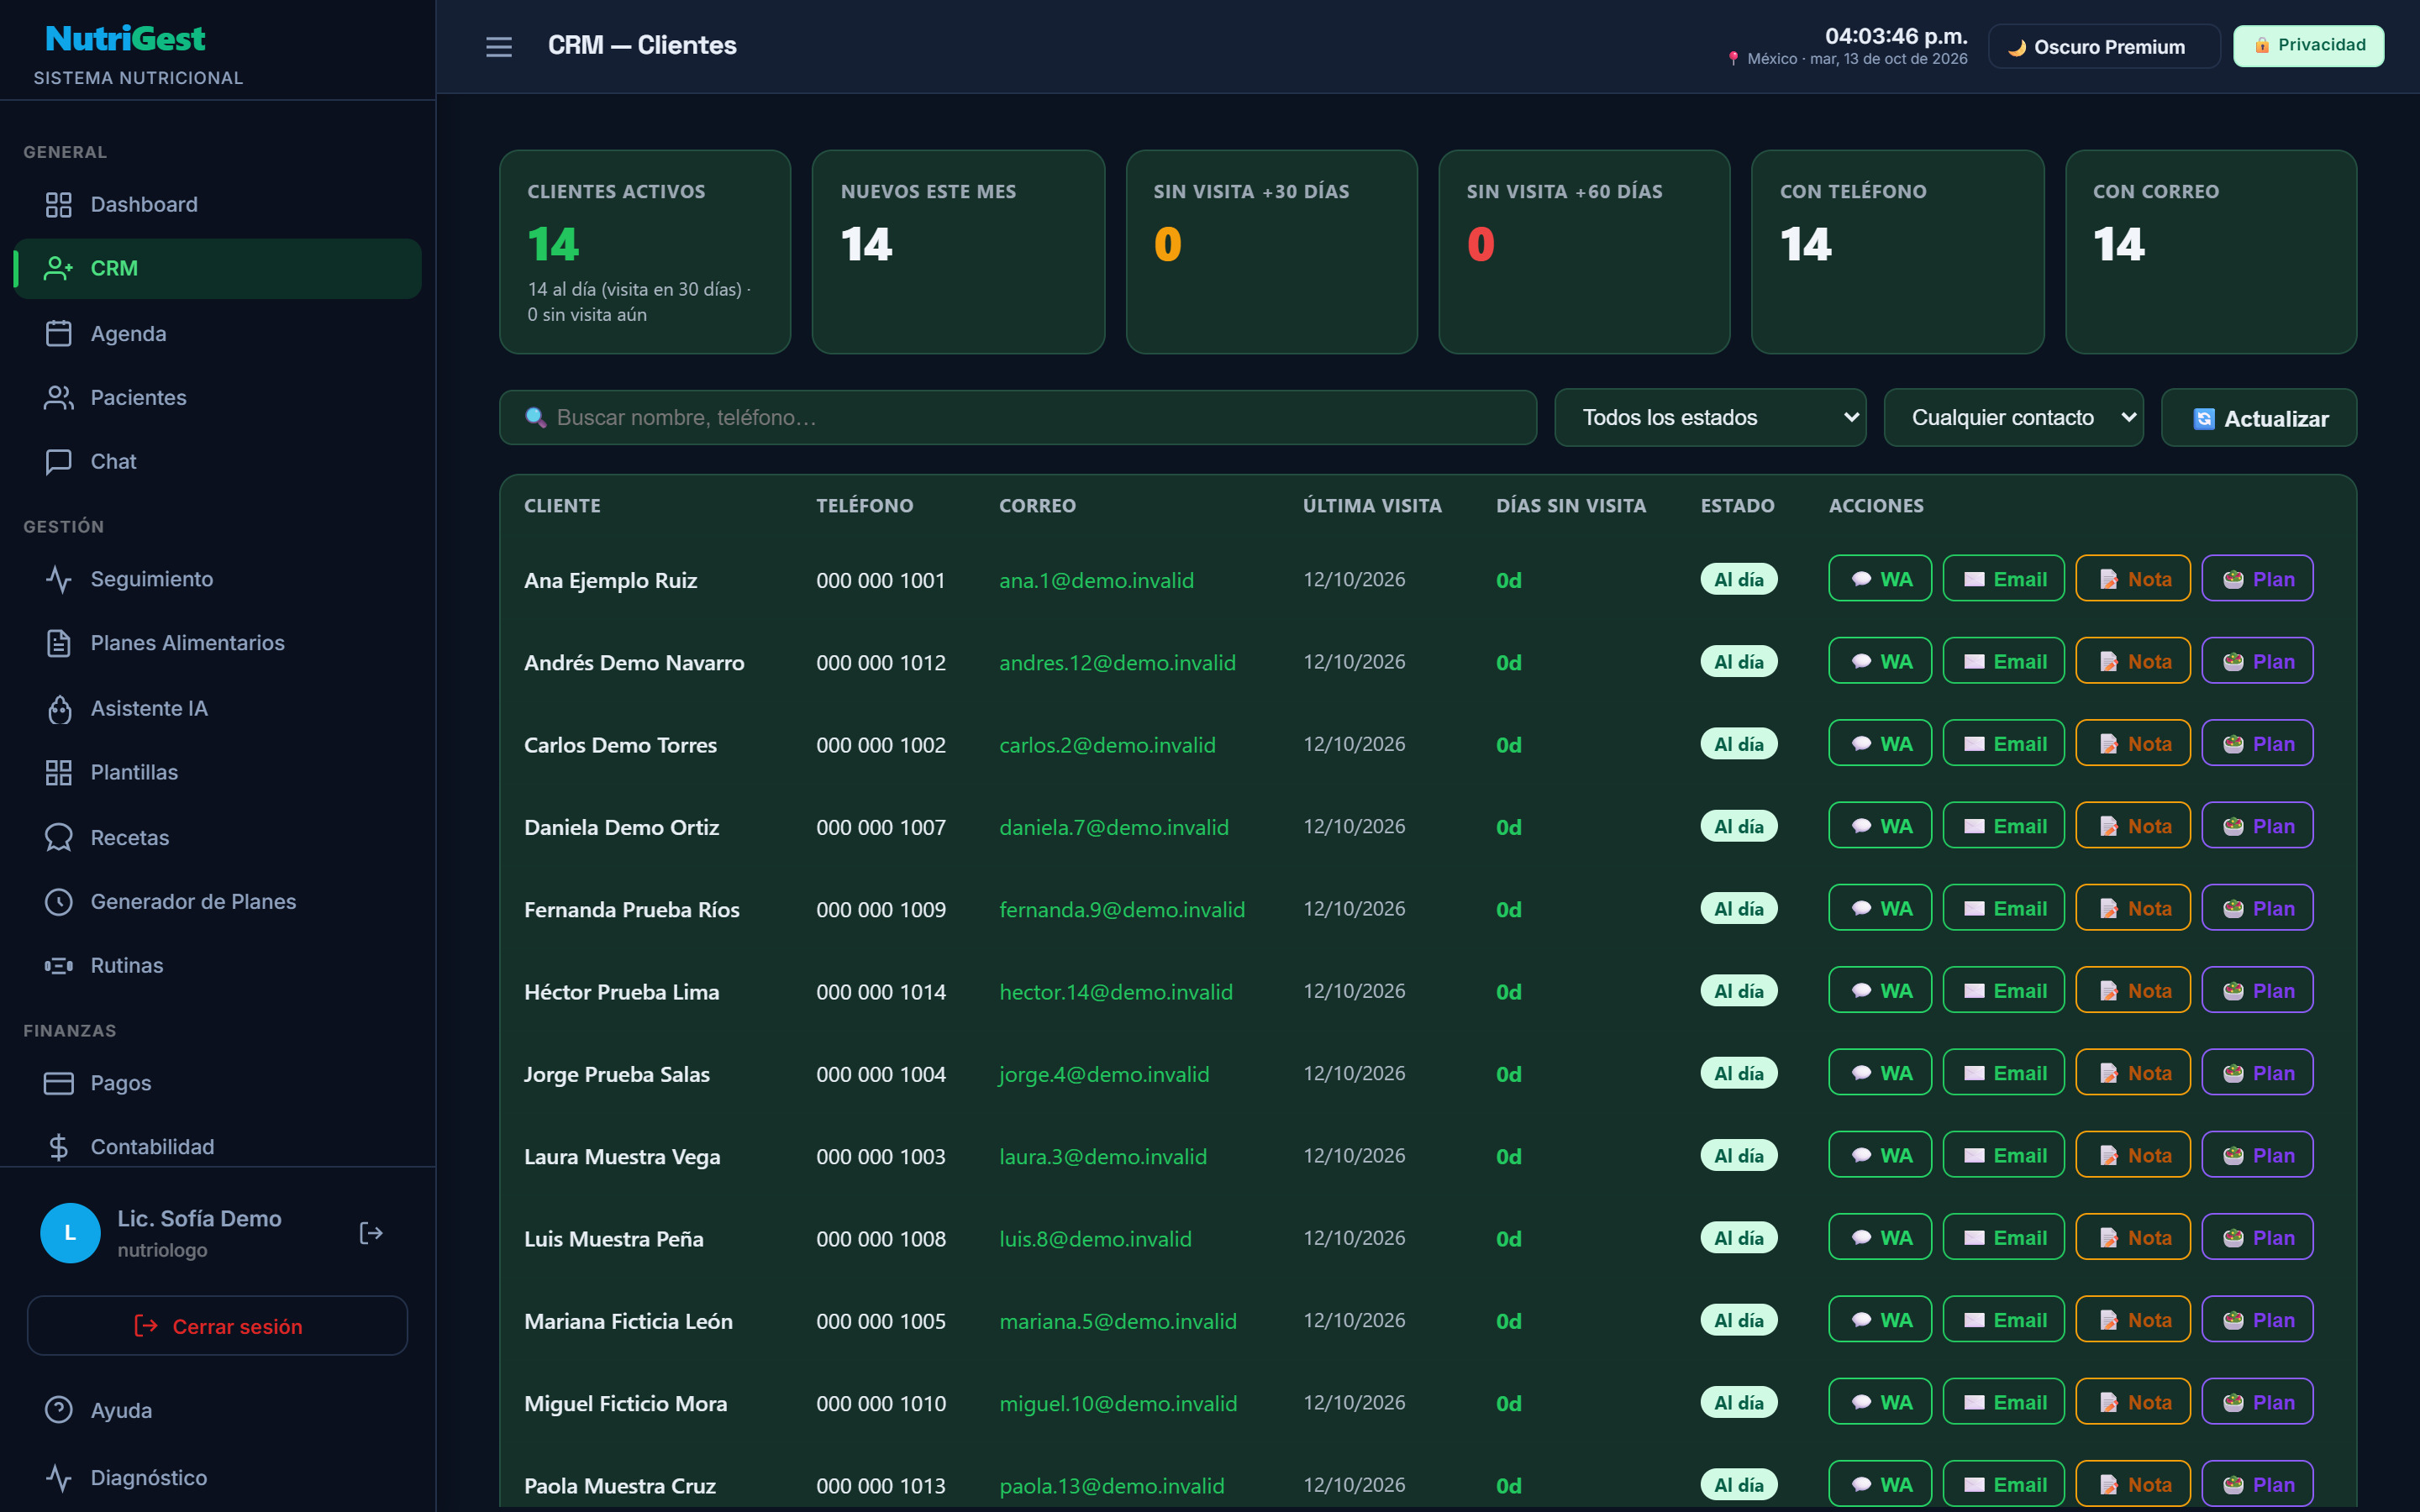The width and height of the screenshot is (2420, 1512).
Task: Click the Recetas chef hat icon
Action: pyautogui.click(x=59, y=837)
